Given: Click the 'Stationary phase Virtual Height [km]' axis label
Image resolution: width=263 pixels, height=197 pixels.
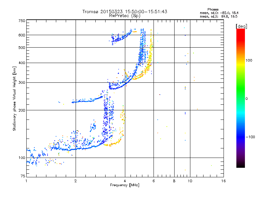Looking at the screenshot, I should coord(14,98).
